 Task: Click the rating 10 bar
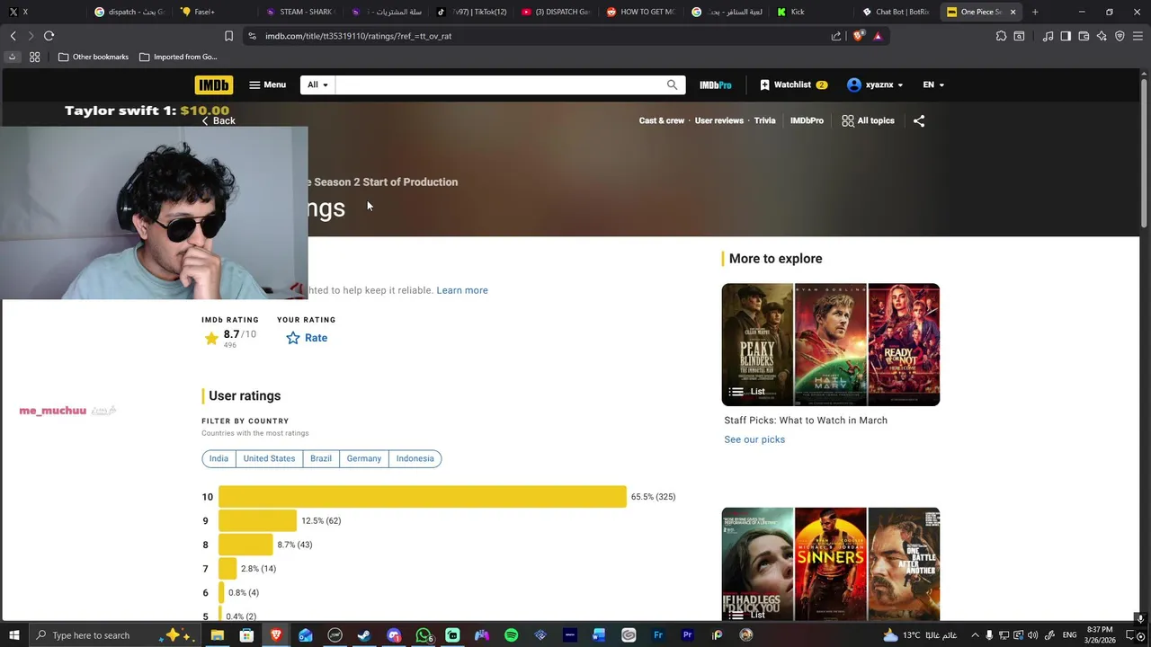point(423,497)
